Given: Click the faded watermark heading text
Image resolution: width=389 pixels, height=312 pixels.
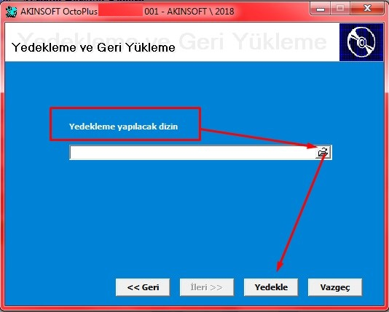Looking at the screenshot, I should pos(172,41).
